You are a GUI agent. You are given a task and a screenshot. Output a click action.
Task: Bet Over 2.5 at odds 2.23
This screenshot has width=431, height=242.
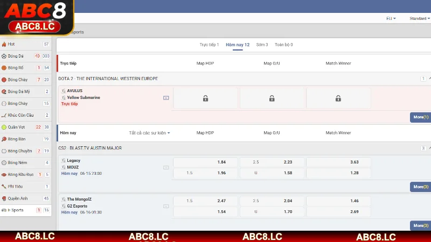tap(272, 162)
